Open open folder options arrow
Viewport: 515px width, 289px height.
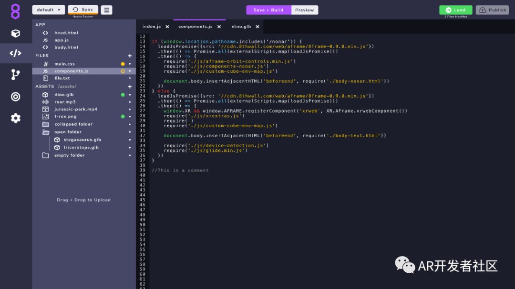130,132
